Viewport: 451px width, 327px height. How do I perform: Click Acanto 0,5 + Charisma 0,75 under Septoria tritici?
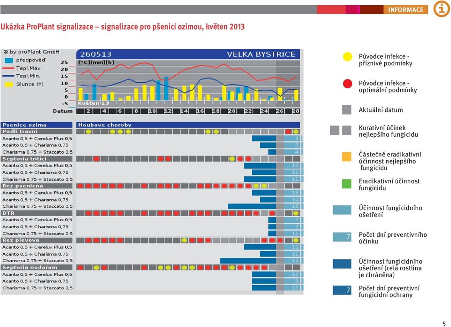pyautogui.click(x=35, y=172)
